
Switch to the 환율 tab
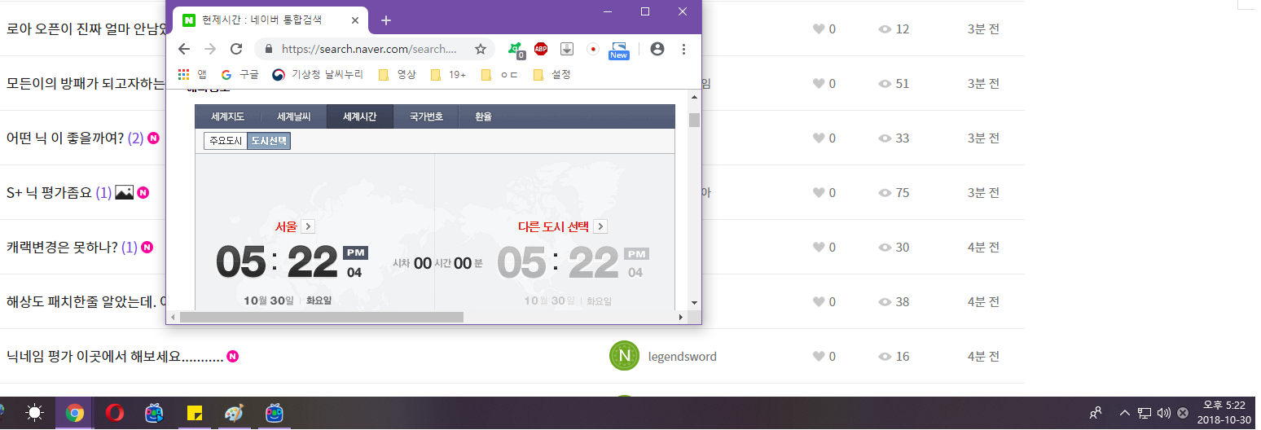point(483,116)
